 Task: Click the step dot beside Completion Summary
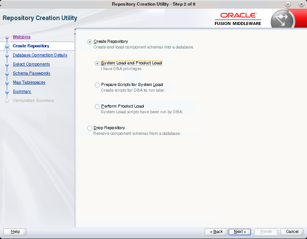(6, 100)
